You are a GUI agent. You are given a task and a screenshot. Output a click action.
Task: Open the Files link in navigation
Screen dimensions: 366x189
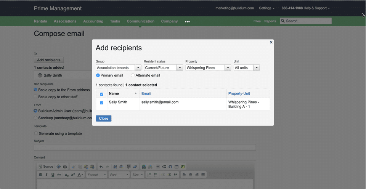[x=257, y=21]
